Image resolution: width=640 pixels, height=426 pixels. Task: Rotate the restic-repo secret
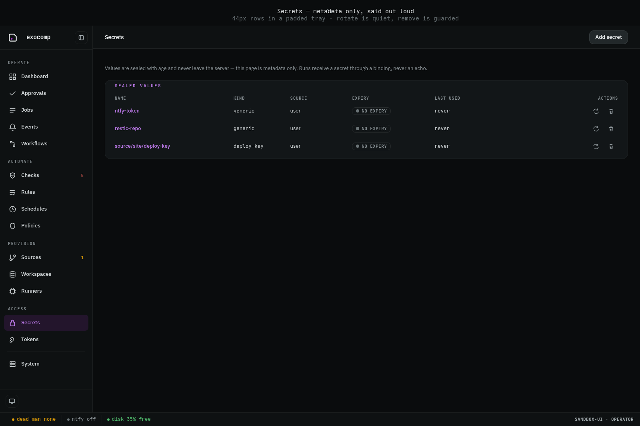click(x=596, y=129)
